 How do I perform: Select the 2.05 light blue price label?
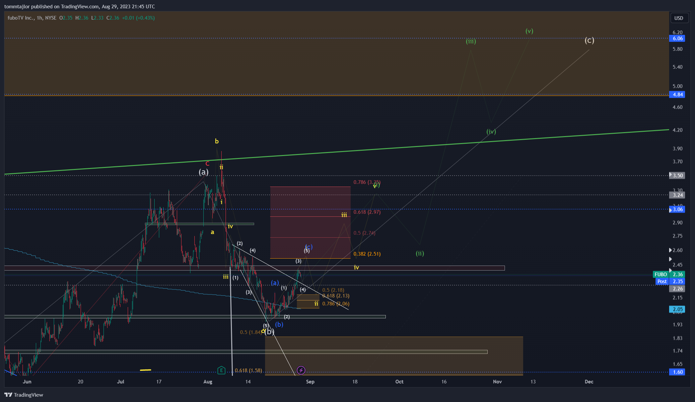tap(677, 309)
